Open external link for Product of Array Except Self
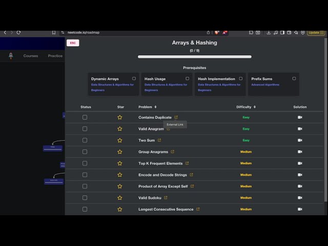 192,186
